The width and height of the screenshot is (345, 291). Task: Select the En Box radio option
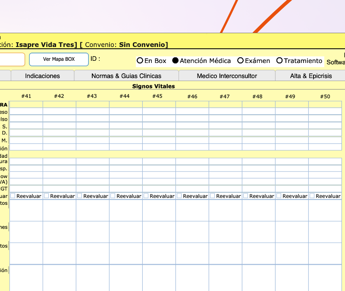click(140, 60)
